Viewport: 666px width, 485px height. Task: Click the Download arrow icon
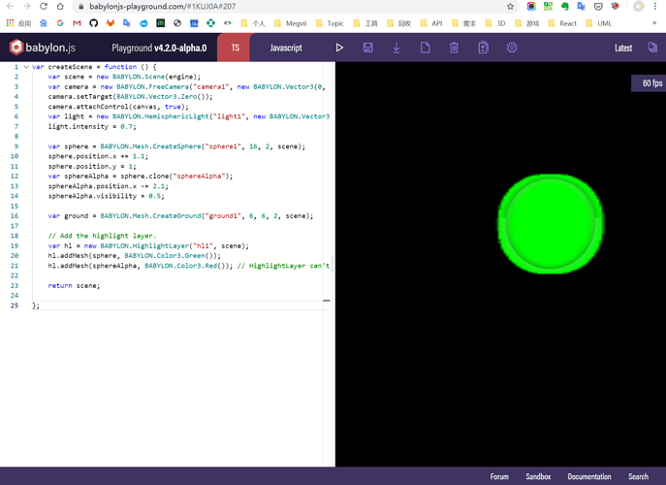point(396,48)
